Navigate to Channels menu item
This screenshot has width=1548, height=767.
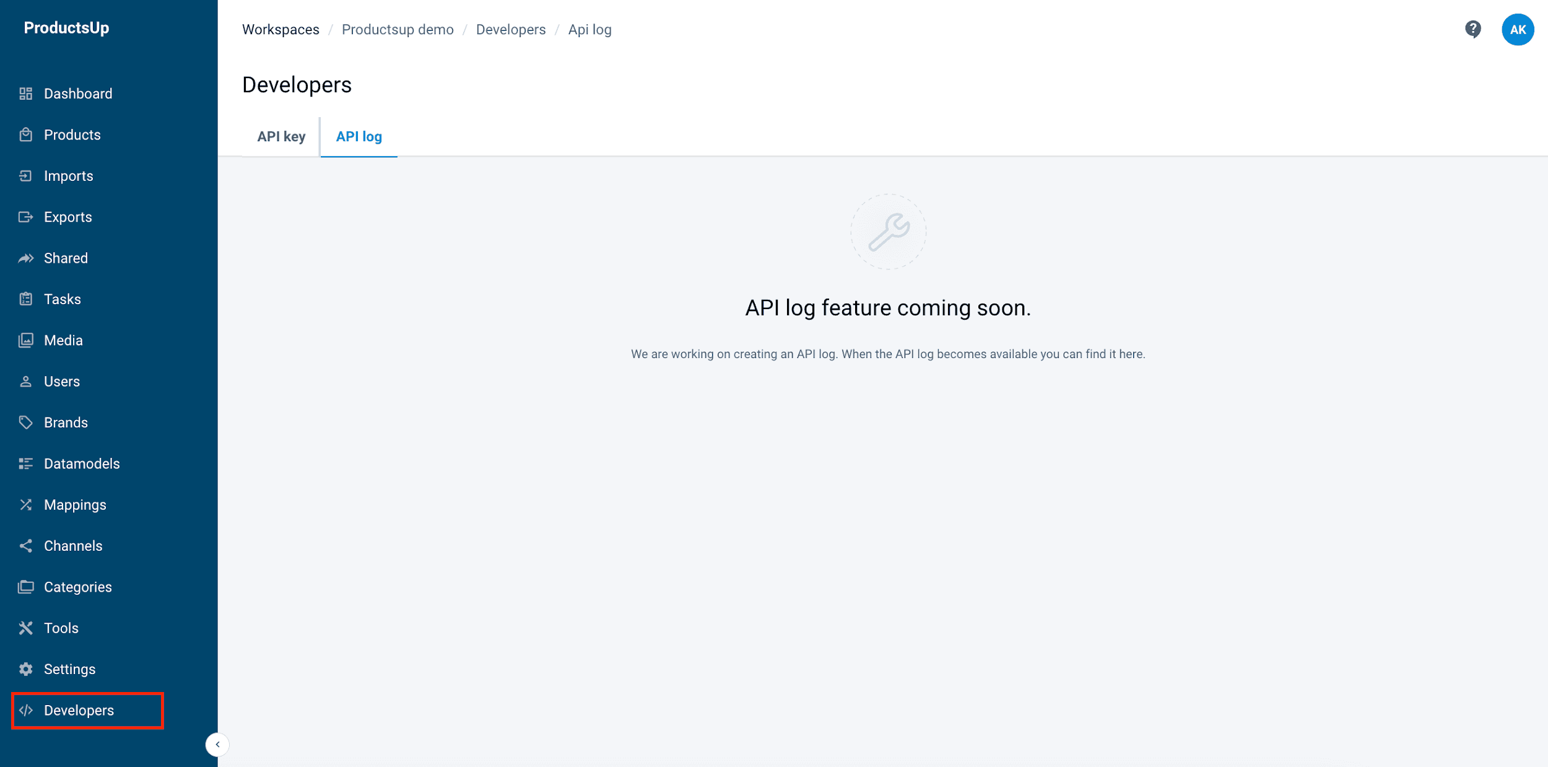73,546
